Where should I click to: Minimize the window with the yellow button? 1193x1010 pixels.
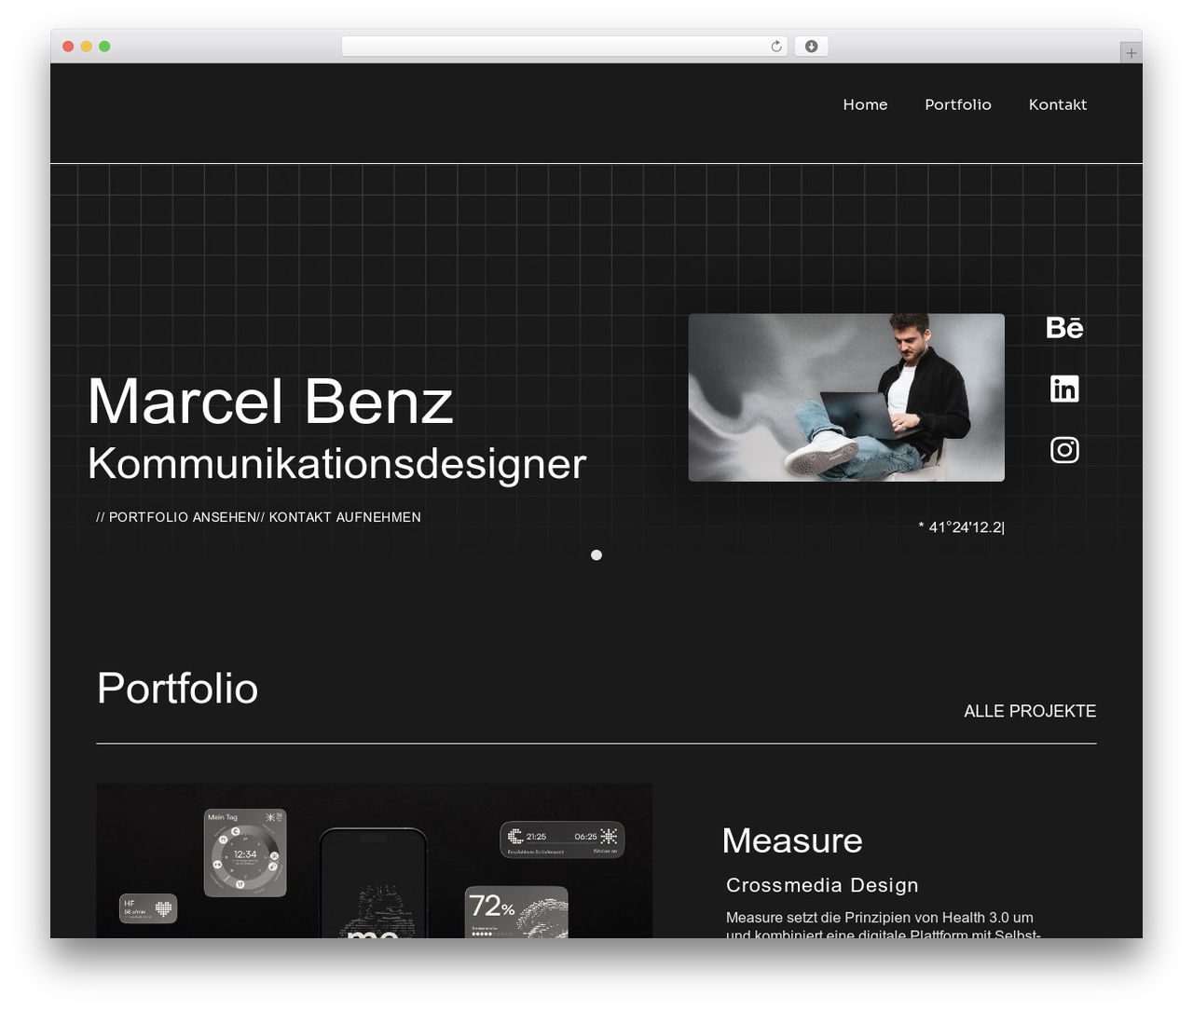[x=87, y=47]
